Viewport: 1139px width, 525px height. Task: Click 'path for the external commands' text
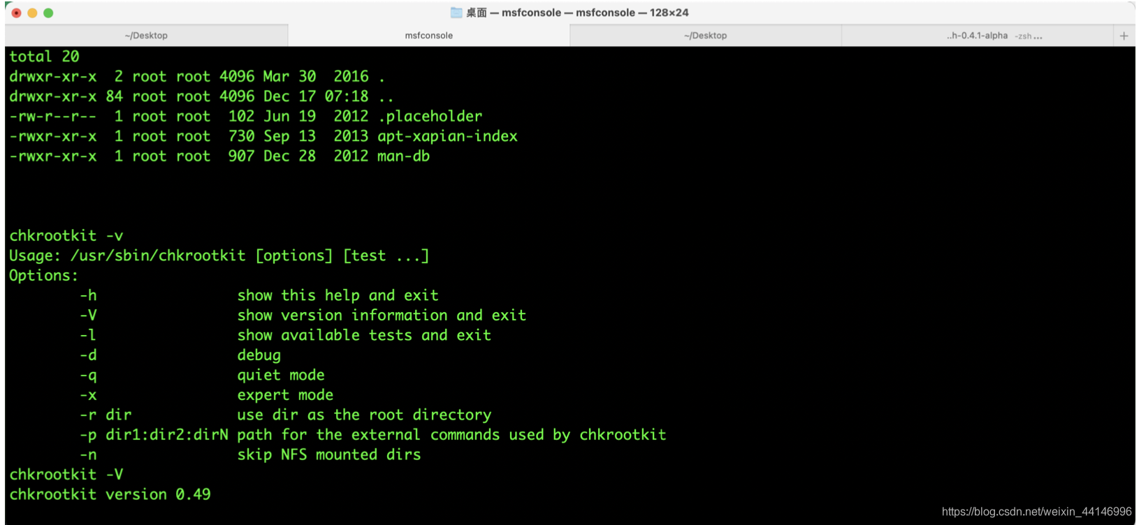pos(368,435)
